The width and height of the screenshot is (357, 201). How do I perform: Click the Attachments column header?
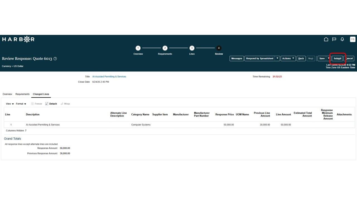click(x=344, y=114)
